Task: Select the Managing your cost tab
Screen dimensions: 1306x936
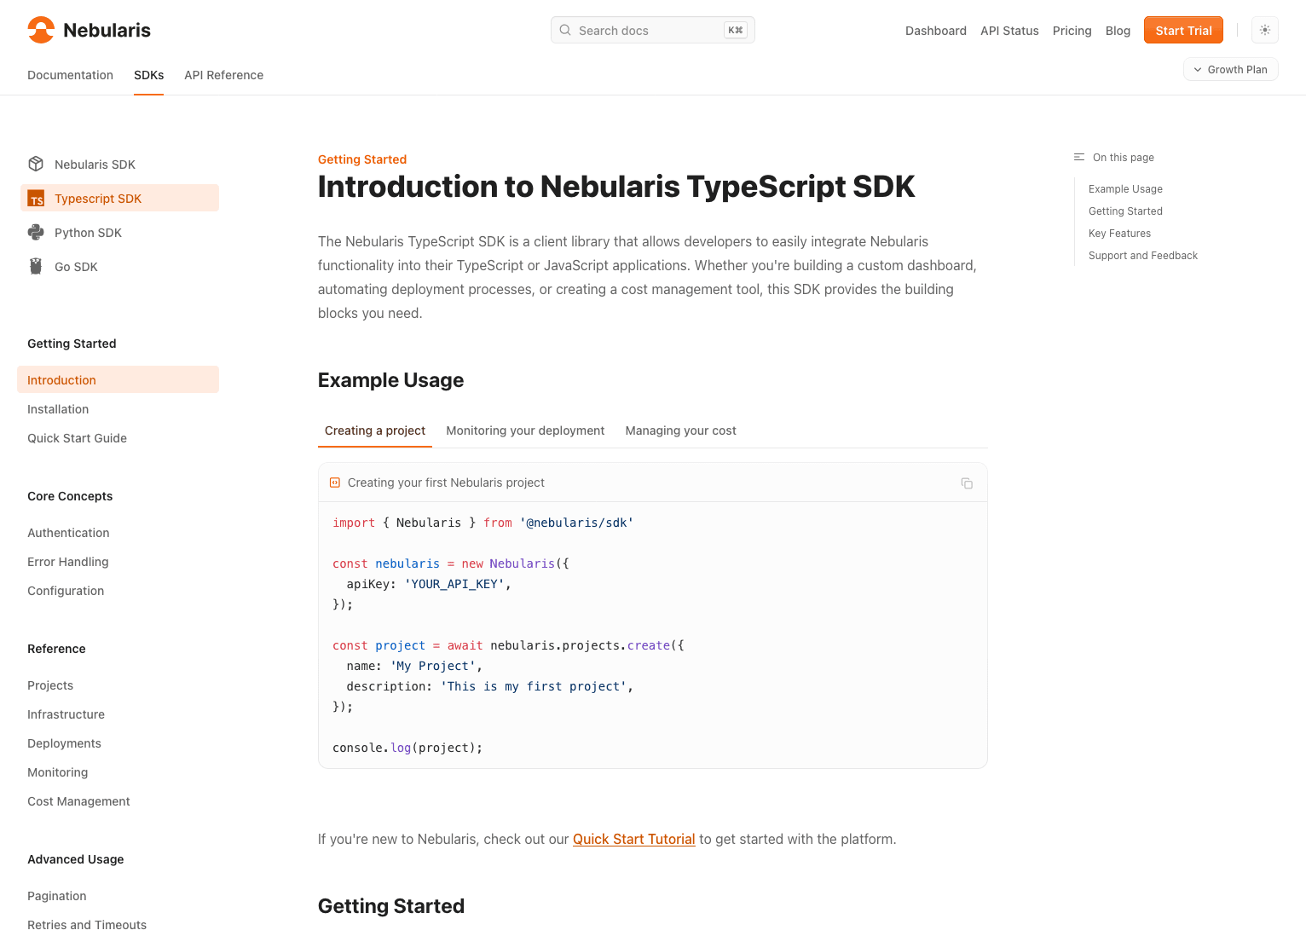Action: coord(680,430)
